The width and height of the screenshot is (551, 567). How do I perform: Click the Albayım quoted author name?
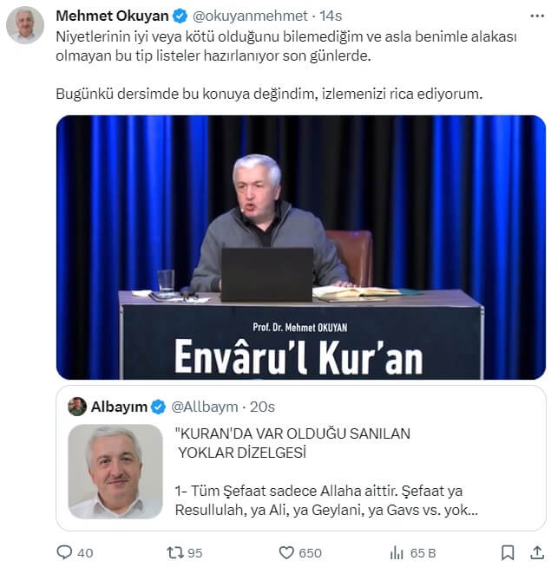119,407
